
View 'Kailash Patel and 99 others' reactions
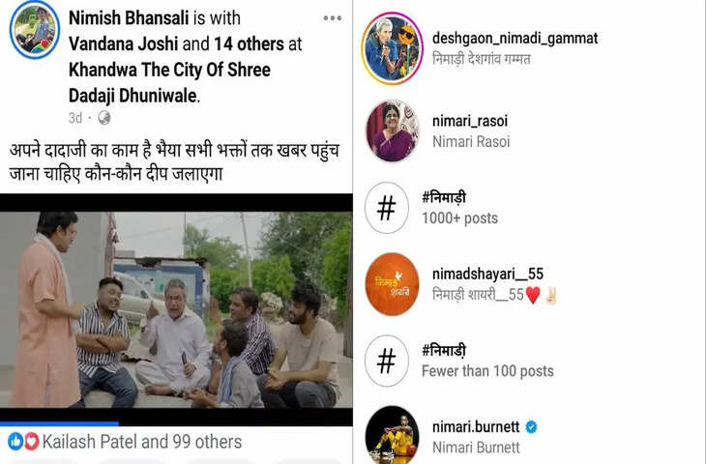click(142, 442)
